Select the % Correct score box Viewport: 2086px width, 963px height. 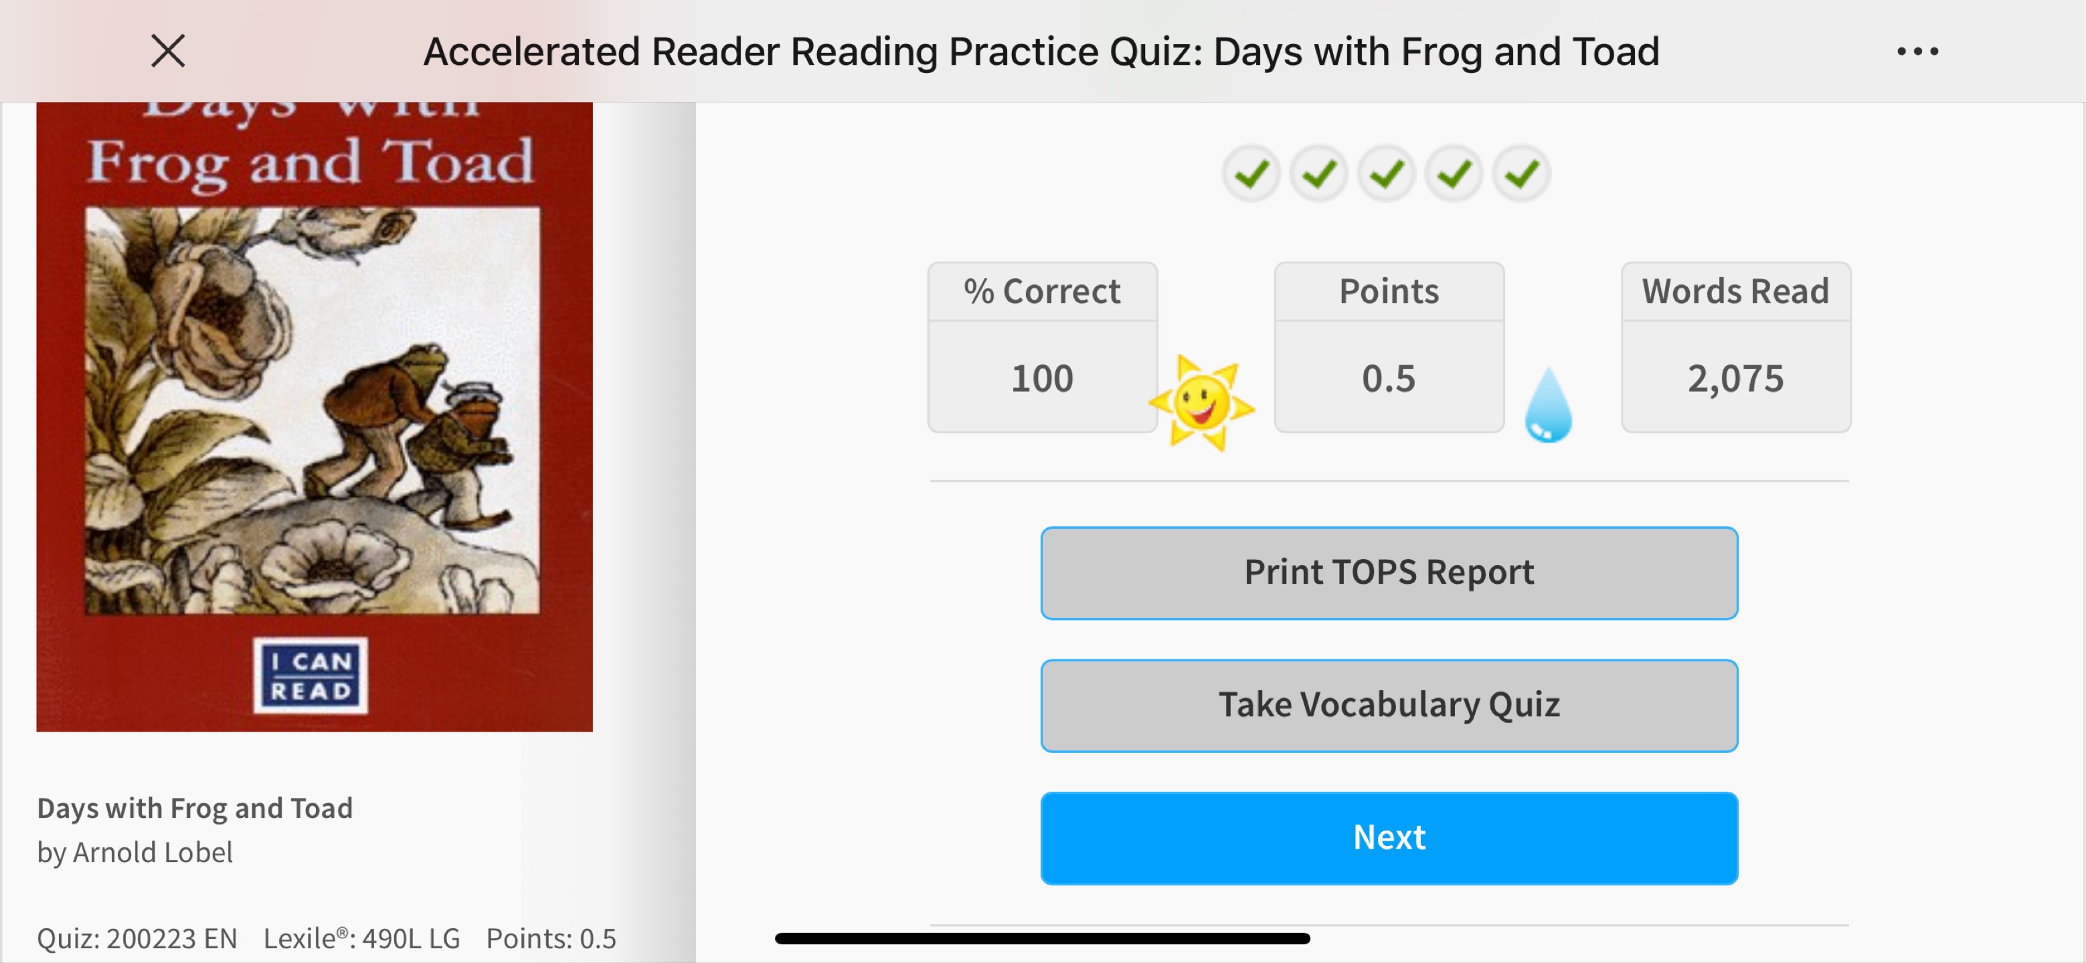(x=1042, y=347)
